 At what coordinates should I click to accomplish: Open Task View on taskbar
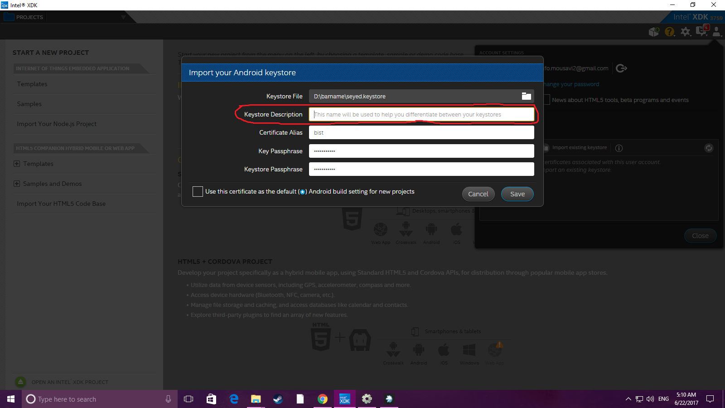pos(188,399)
